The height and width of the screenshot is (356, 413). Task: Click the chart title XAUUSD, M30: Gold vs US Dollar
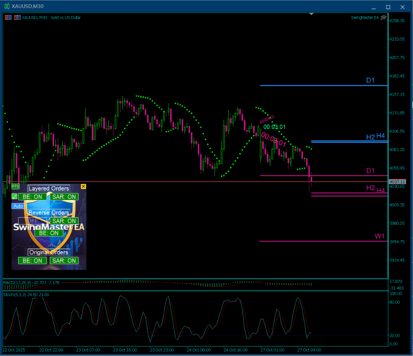[x=51, y=17]
